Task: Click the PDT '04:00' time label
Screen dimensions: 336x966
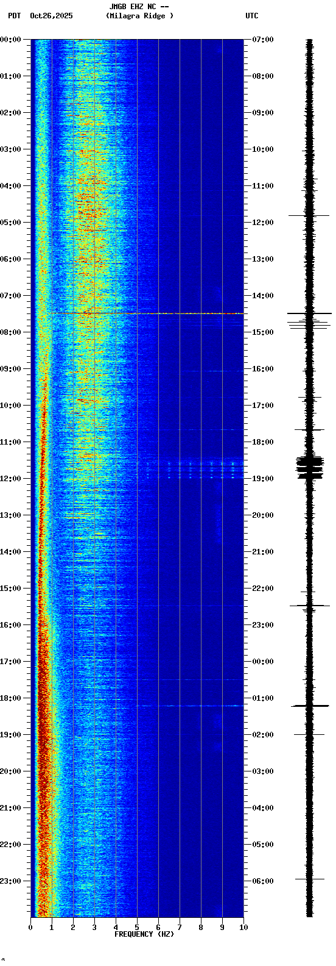Action: [10, 186]
